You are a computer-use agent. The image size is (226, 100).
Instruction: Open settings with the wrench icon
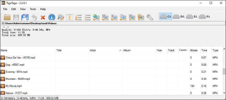click(x=150, y=17)
